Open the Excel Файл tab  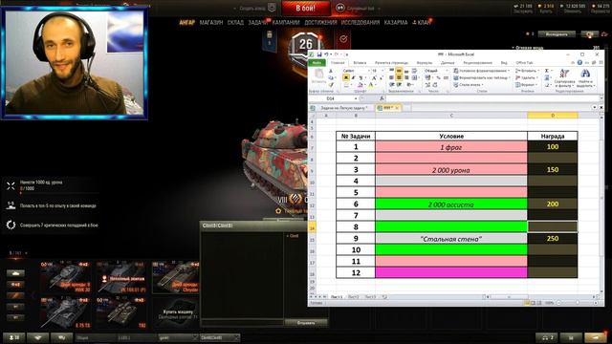pos(317,63)
